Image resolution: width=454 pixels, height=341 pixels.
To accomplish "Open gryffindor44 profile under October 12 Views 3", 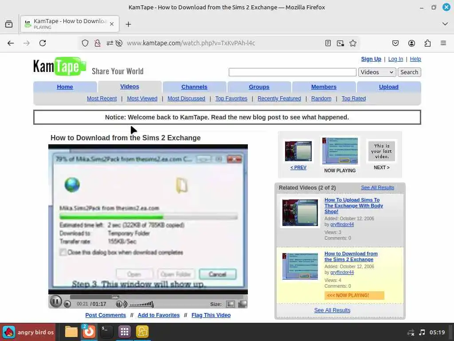I will point(342,224).
